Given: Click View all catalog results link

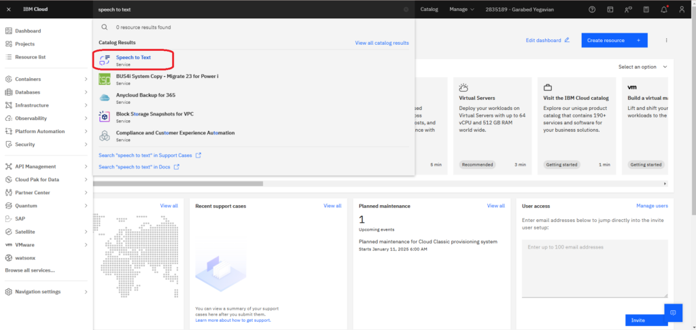Looking at the screenshot, I should [382, 43].
